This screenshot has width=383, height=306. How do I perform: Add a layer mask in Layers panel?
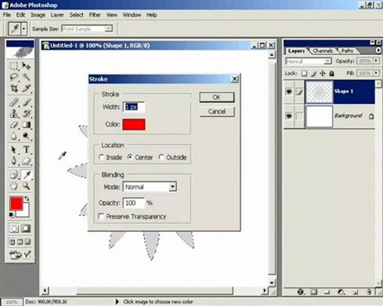coord(314,292)
